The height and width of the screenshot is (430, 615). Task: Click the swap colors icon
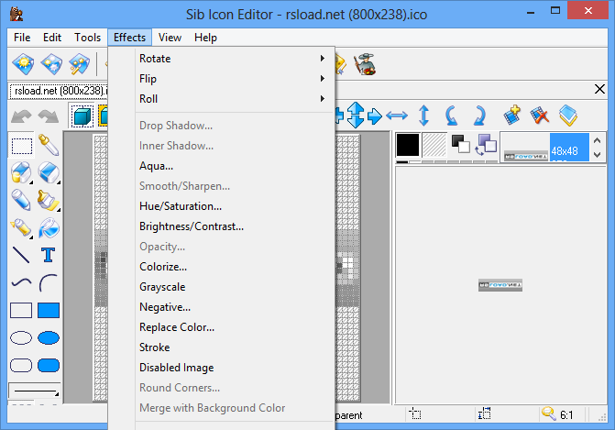[487, 145]
